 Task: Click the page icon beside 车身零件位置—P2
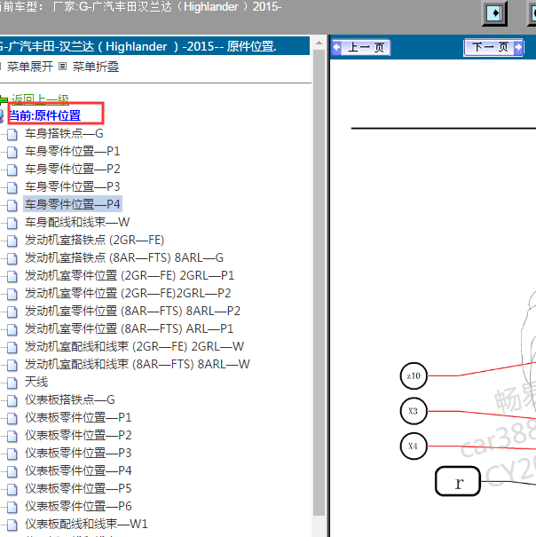pos(12,170)
